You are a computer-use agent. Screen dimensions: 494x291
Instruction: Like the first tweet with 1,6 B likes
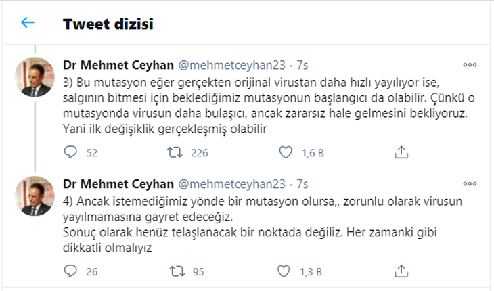[x=286, y=152]
